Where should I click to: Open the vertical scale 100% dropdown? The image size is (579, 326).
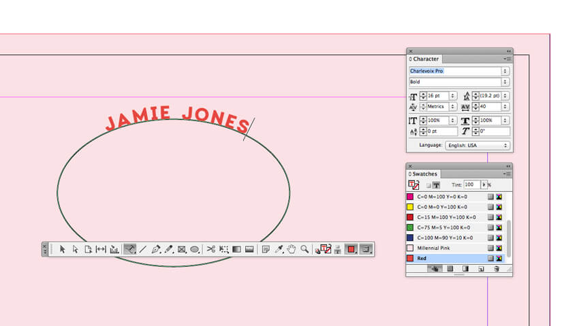point(452,120)
